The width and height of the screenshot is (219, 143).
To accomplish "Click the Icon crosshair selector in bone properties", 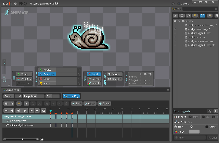I will [x=191, y=127].
